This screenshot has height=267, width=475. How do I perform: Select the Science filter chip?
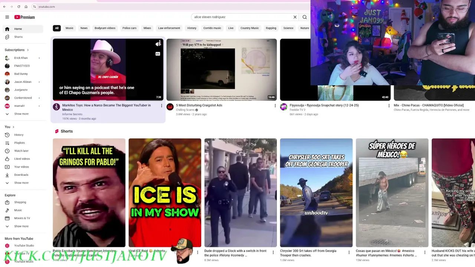click(x=288, y=28)
